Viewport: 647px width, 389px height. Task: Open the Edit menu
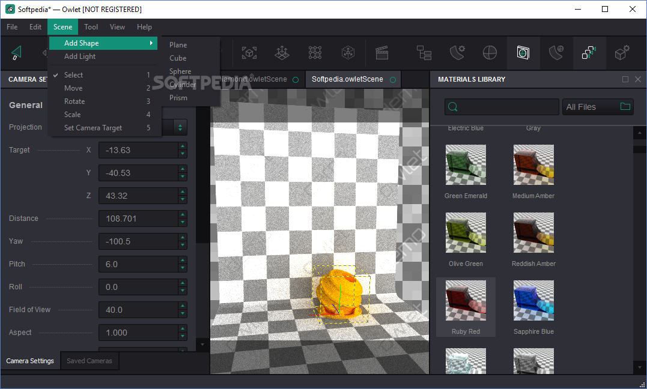35,27
